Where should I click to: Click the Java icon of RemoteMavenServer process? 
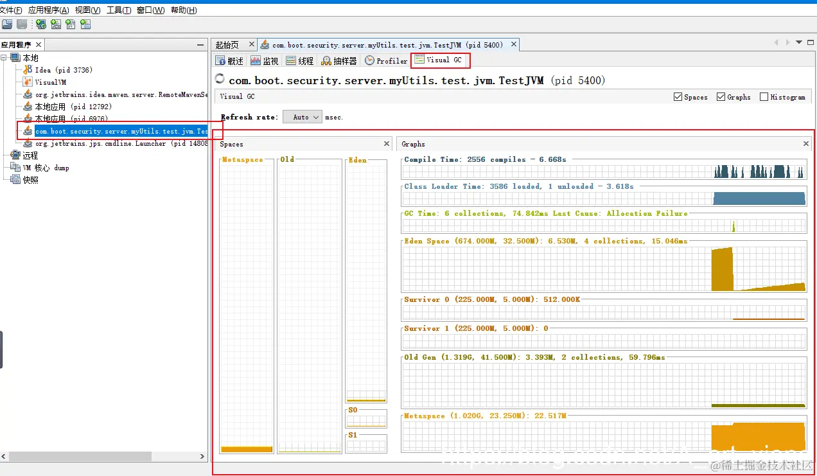28,94
